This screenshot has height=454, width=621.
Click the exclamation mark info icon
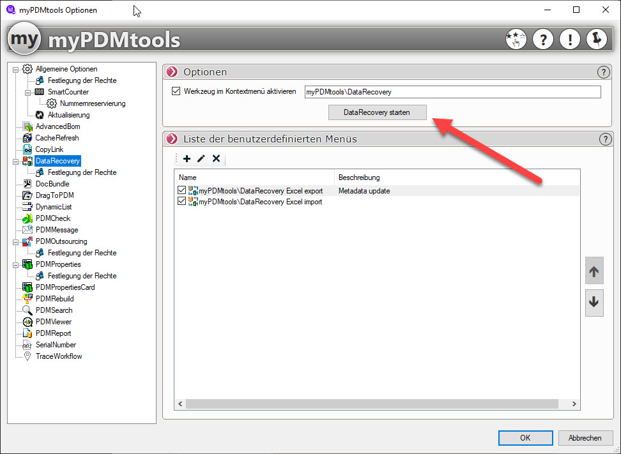pos(570,39)
